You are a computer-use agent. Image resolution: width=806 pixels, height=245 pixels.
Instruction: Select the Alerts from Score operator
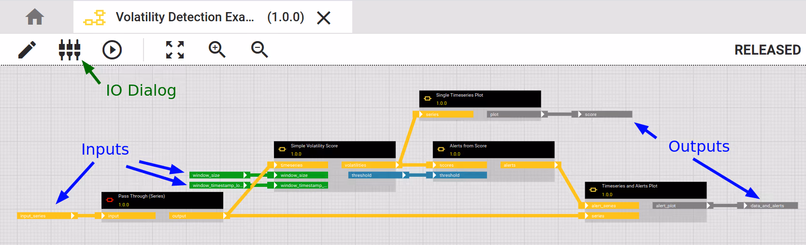493,150
